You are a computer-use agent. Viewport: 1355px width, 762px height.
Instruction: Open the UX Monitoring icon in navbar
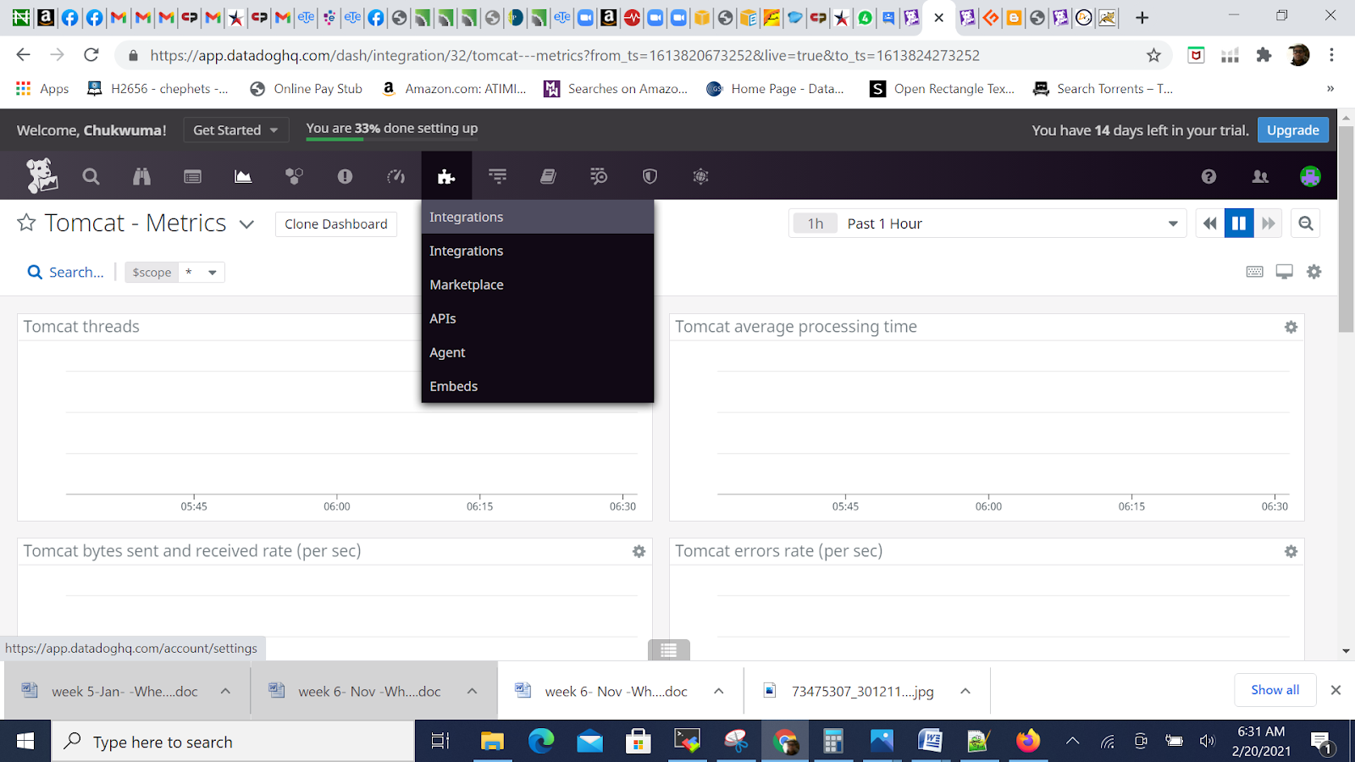tap(700, 176)
